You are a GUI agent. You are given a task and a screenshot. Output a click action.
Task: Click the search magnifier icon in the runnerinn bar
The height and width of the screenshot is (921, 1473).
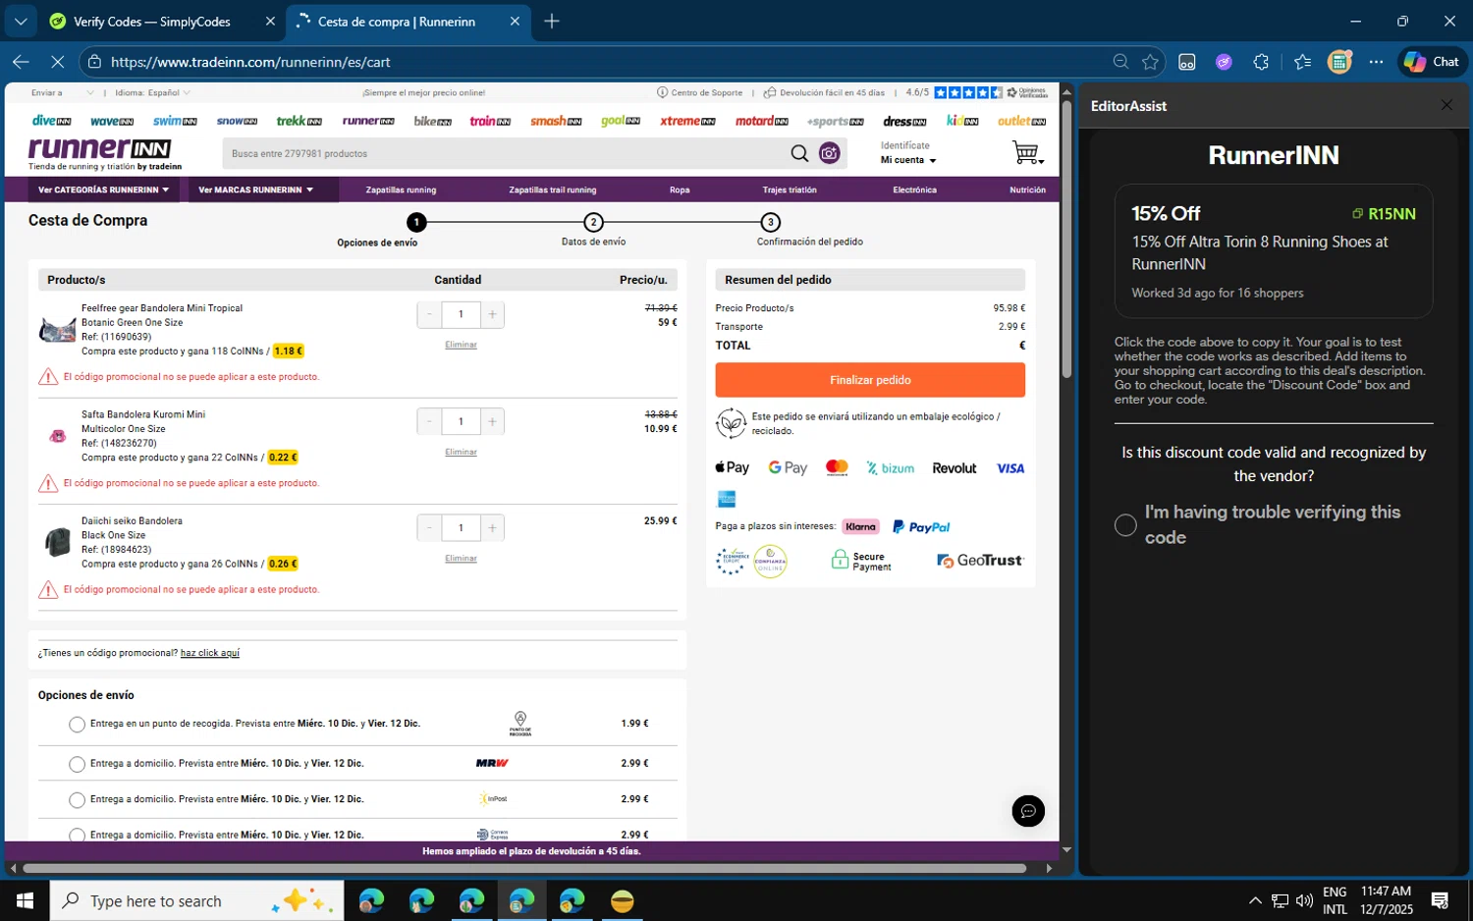(x=799, y=153)
